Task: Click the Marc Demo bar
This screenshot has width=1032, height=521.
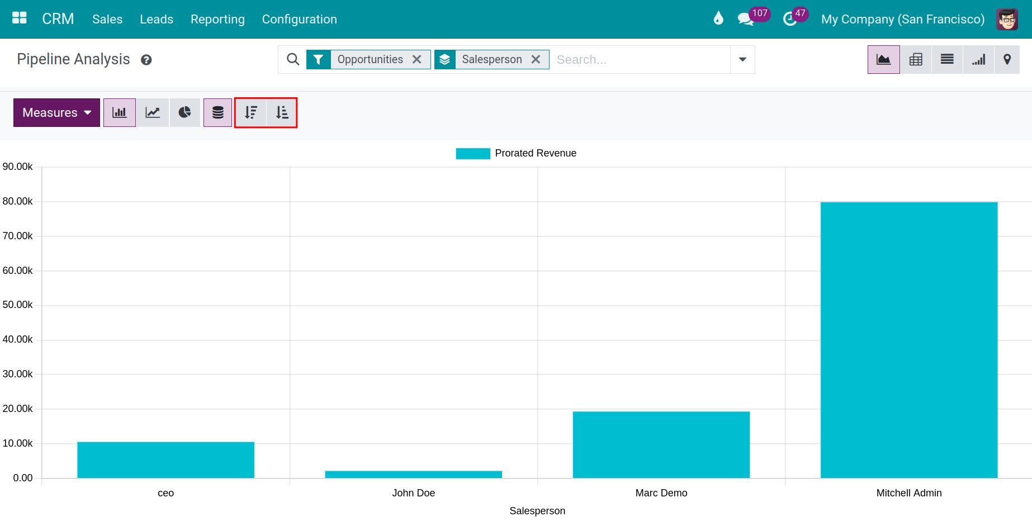Action: click(x=661, y=445)
